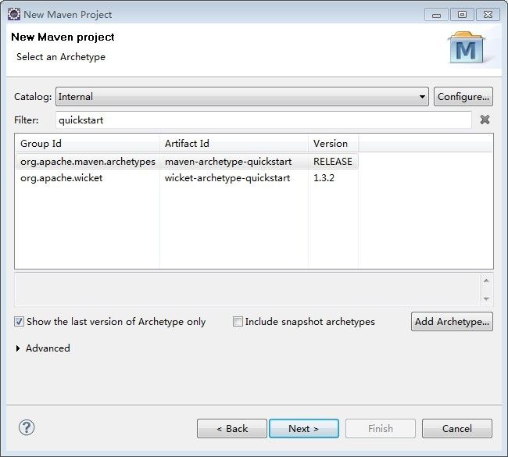508x457 pixels.
Task: Go back with the < Back button
Action: (x=232, y=429)
